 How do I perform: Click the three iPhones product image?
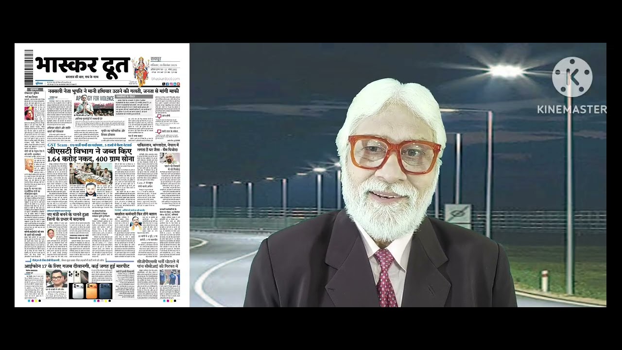click(x=90, y=291)
